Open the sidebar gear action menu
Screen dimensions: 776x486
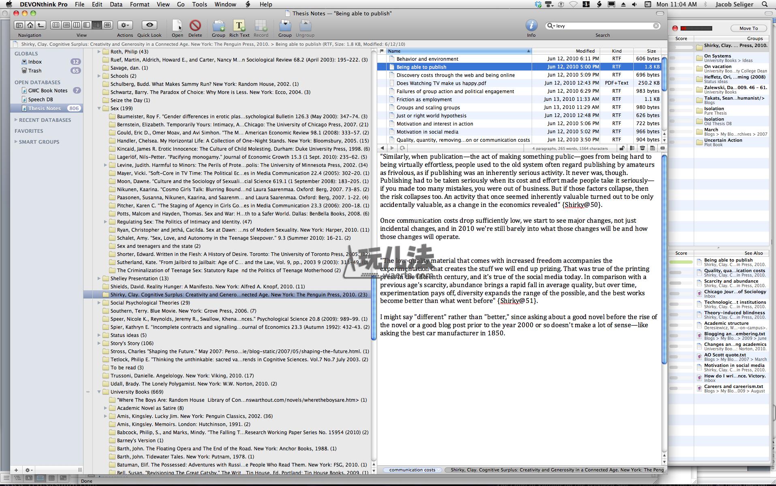(28, 470)
